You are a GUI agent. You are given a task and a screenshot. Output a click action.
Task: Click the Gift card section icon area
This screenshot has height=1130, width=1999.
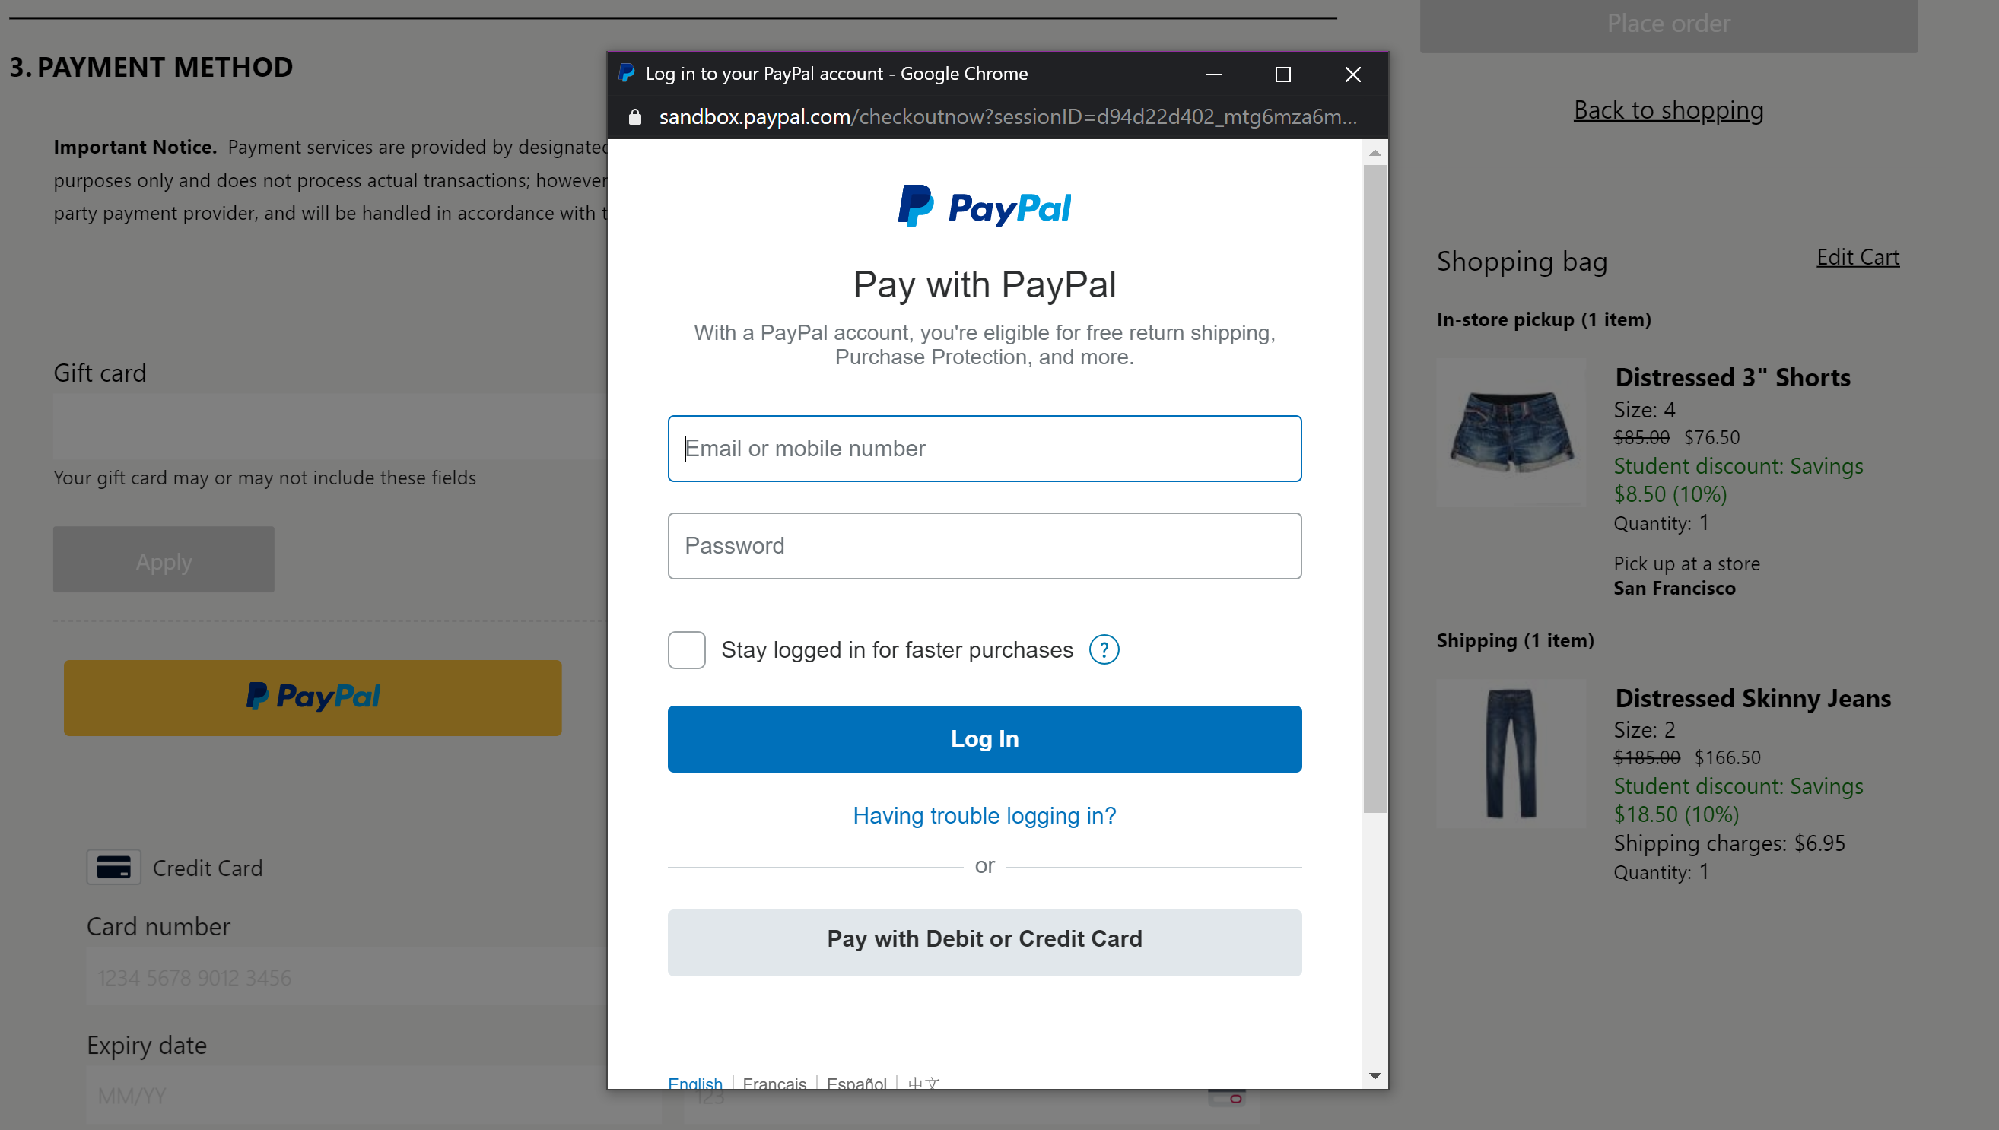coord(99,371)
